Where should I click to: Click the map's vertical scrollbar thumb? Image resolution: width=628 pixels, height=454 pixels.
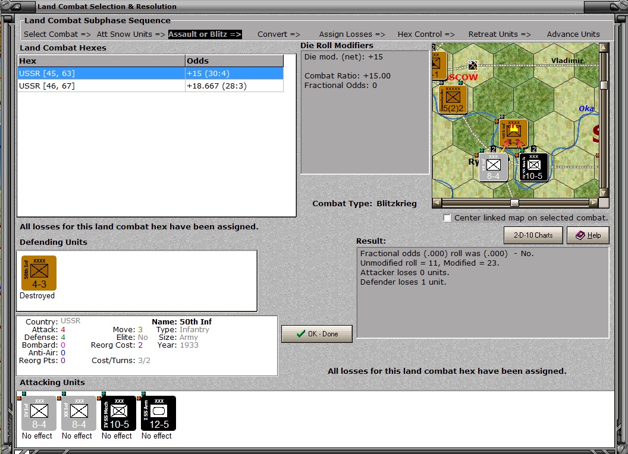[x=604, y=86]
